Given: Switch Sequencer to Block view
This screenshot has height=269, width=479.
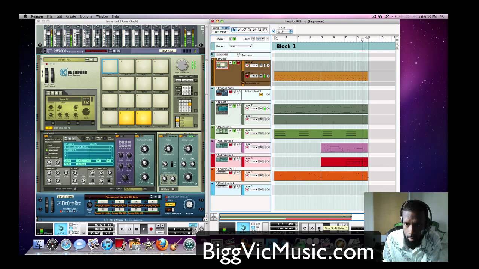Looking at the screenshot, I should (225, 28).
